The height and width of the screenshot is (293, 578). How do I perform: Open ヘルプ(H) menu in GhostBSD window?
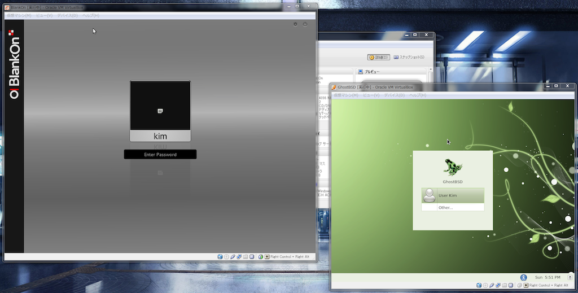pos(418,95)
